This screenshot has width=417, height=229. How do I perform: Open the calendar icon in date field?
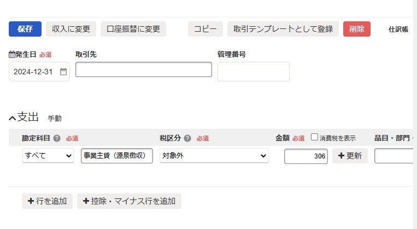click(x=63, y=72)
